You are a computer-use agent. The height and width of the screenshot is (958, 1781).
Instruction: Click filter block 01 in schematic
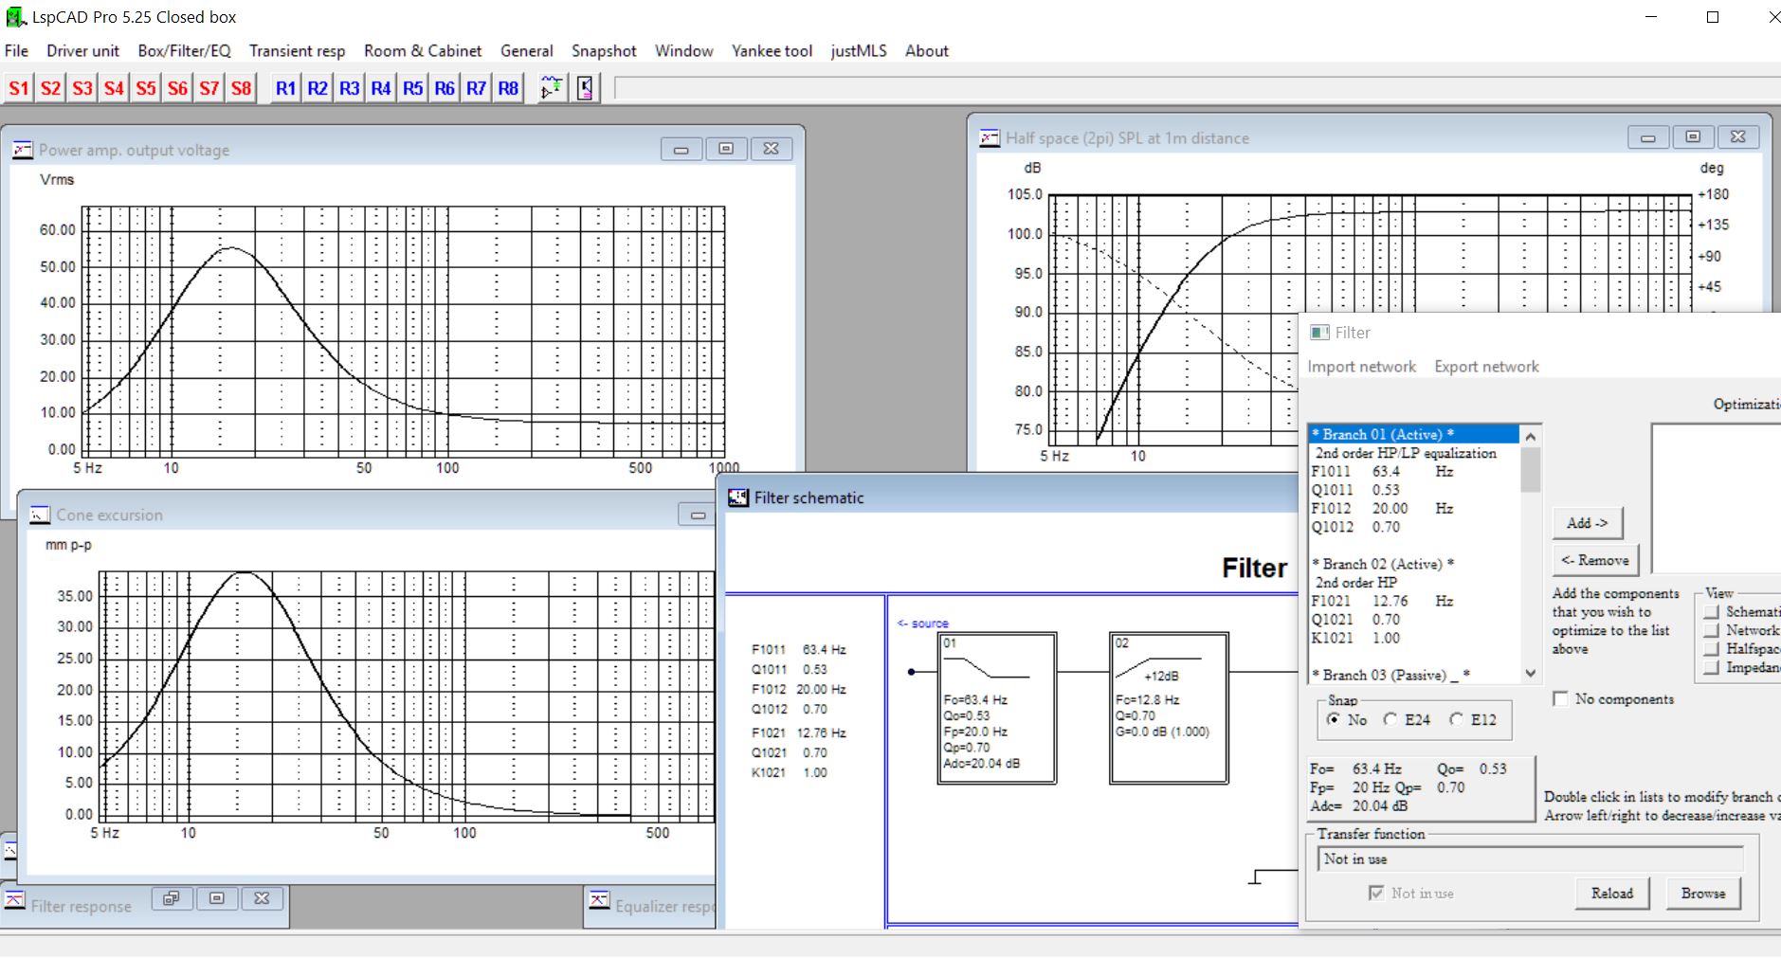[x=997, y=708]
